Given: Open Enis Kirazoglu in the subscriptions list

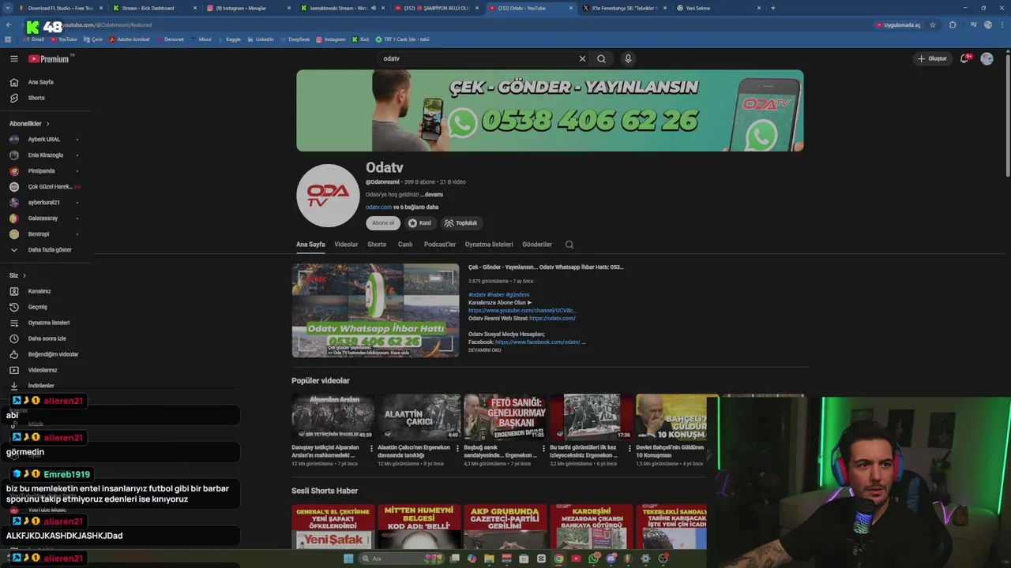Looking at the screenshot, I should (x=45, y=155).
